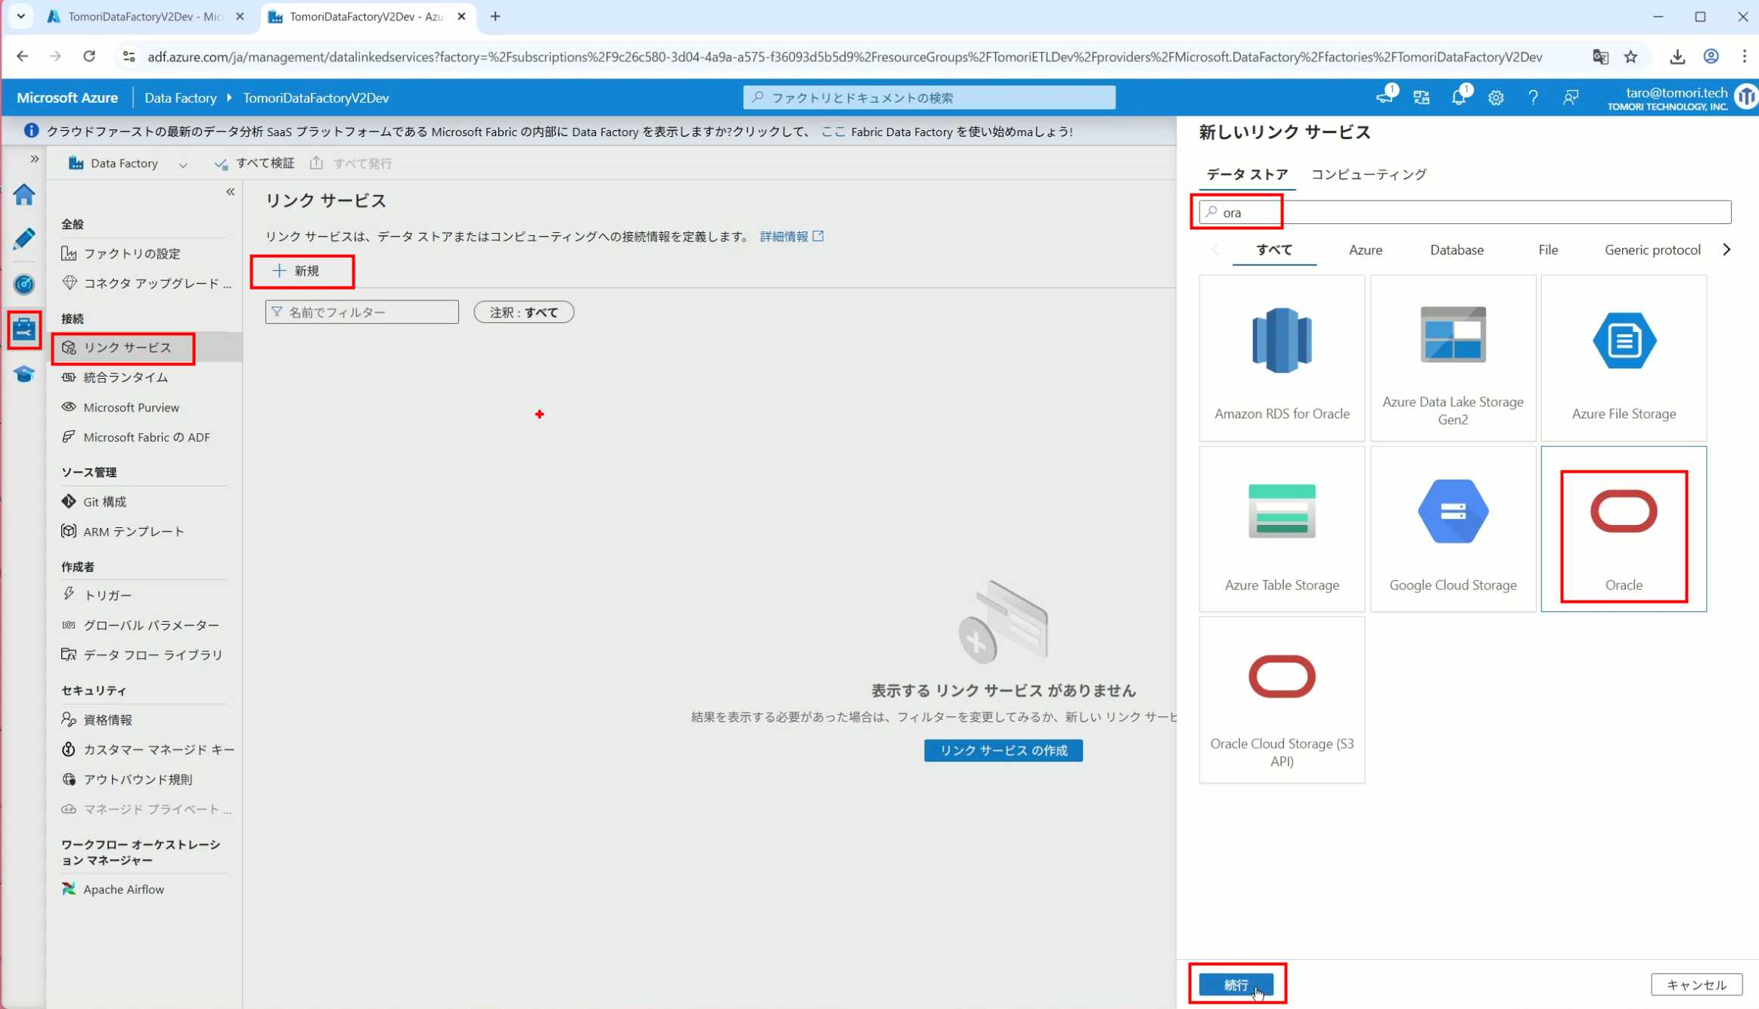The image size is (1759, 1009).
Task: Open the Data Factory dropdown
Action: pos(128,163)
